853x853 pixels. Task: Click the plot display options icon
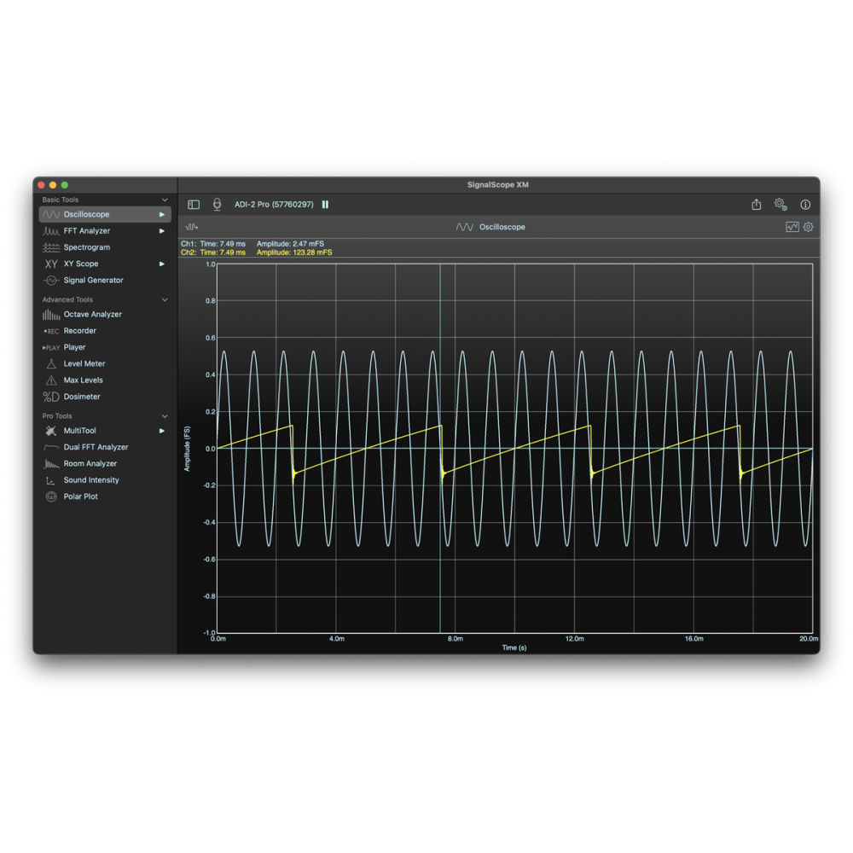792,227
